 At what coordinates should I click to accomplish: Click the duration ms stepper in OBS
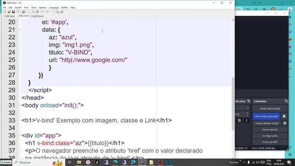pyautogui.click(x=248, y=114)
